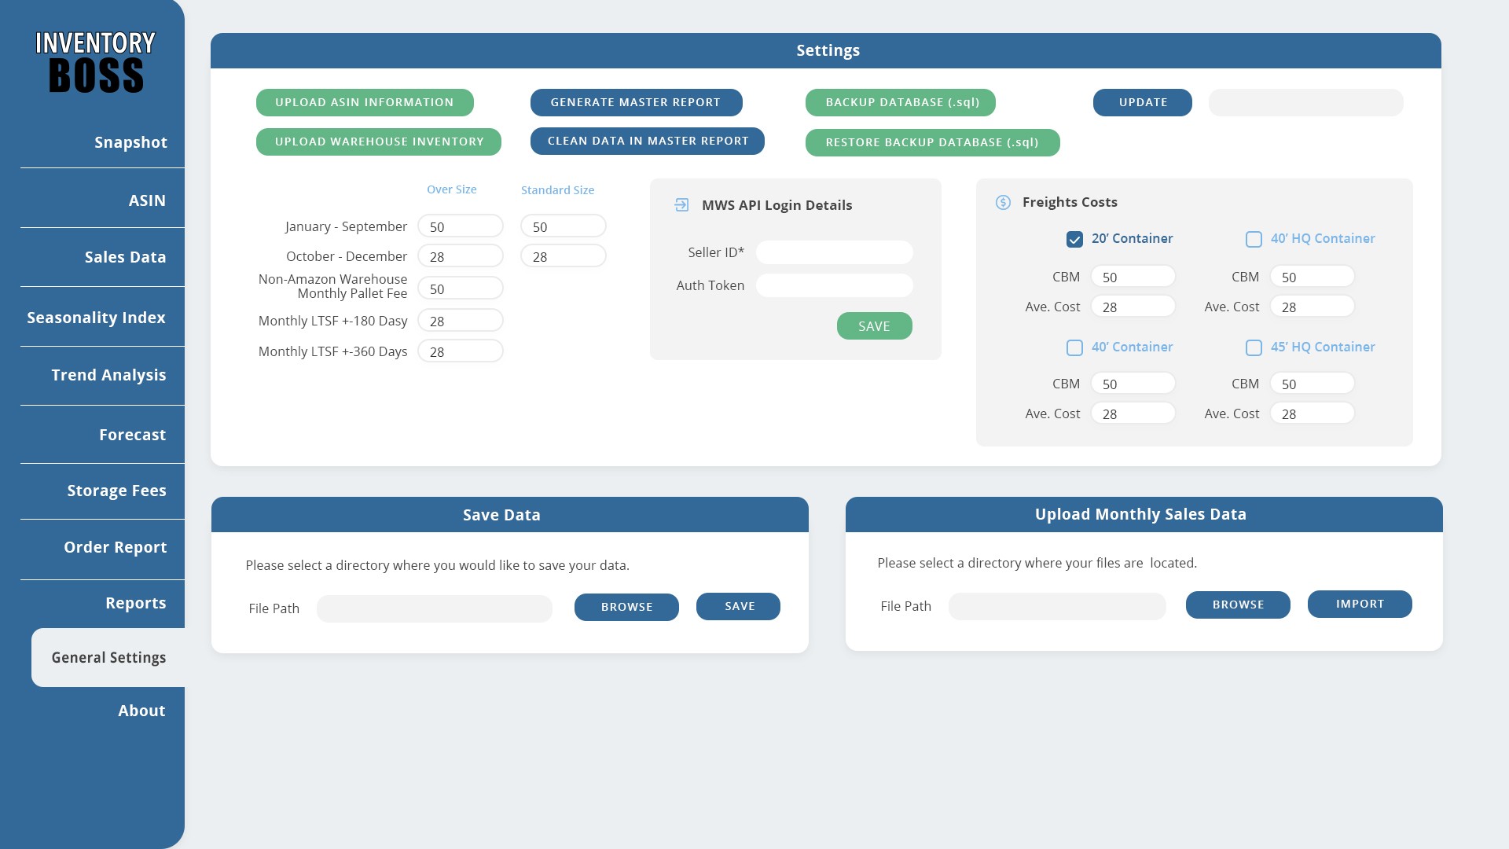
Task: Enable the 40' HQ Container checkbox
Action: 1254,239
